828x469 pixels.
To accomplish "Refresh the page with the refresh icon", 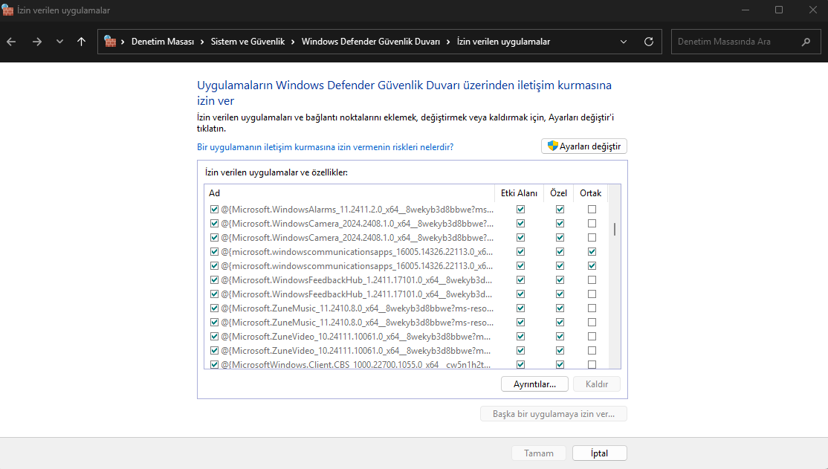I will click(x=649, y=42).
